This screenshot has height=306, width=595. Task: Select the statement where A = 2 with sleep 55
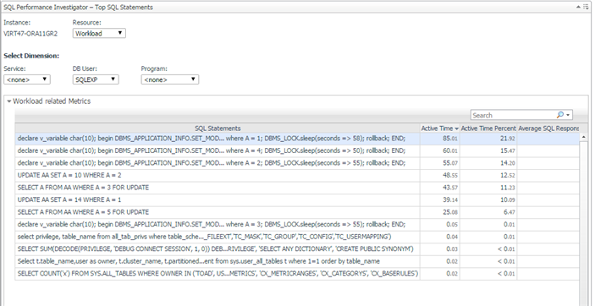click(218, 163)
